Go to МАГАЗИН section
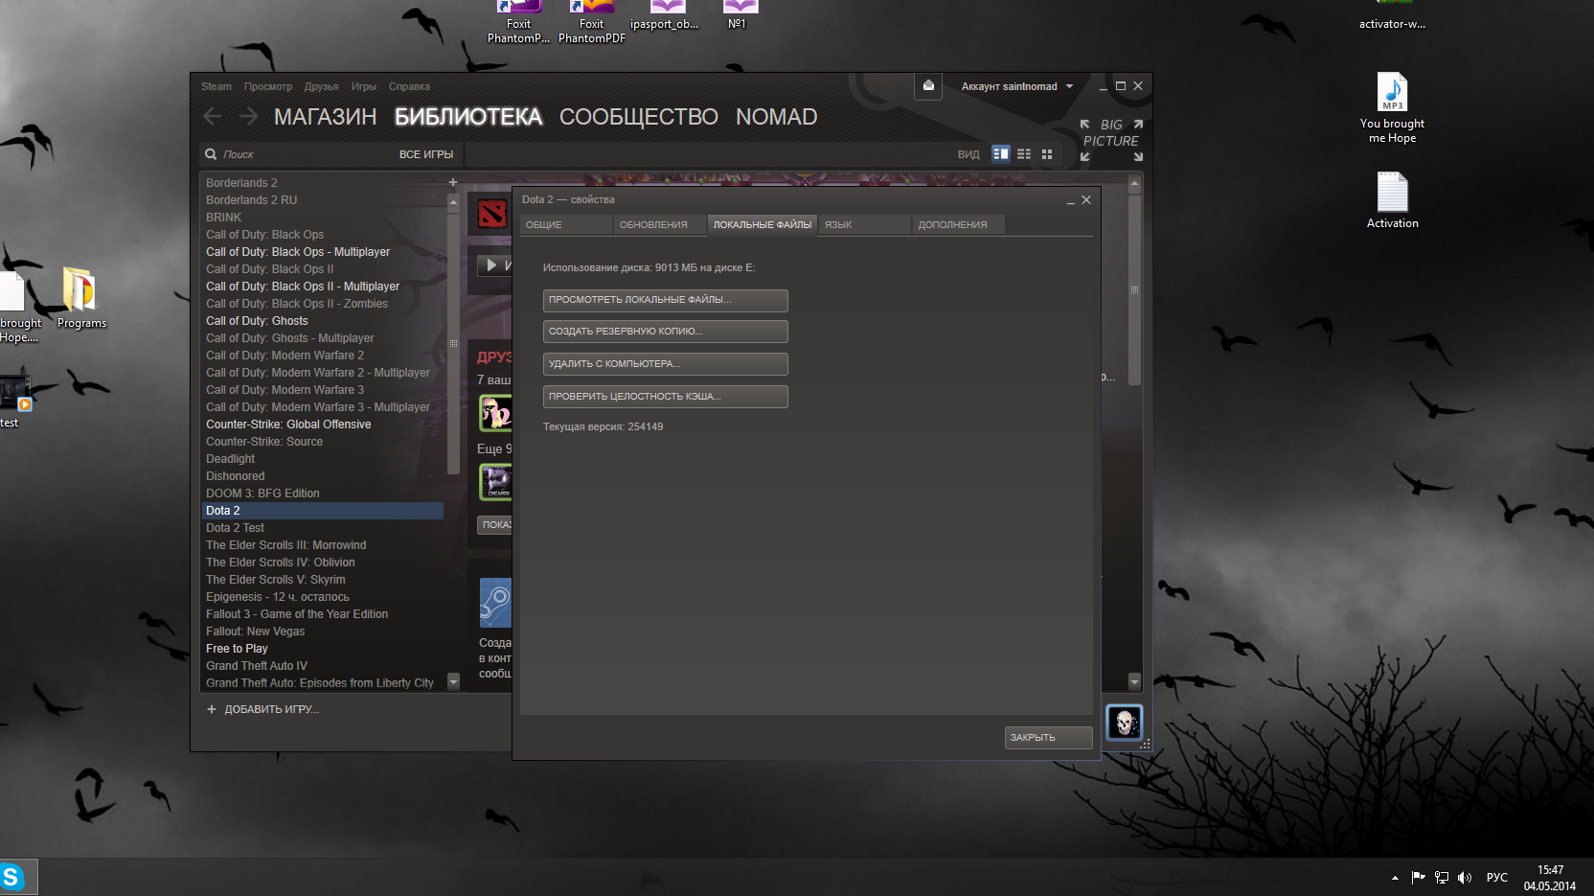Image resolution: width=1594 pixels, height=896 pixels. [x=325, y=117]
